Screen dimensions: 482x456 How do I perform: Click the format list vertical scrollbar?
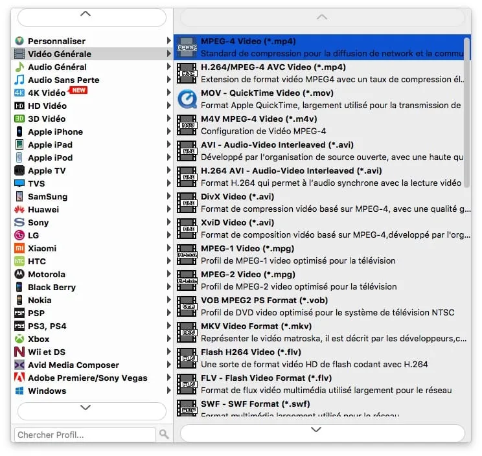tap(467, 112)
